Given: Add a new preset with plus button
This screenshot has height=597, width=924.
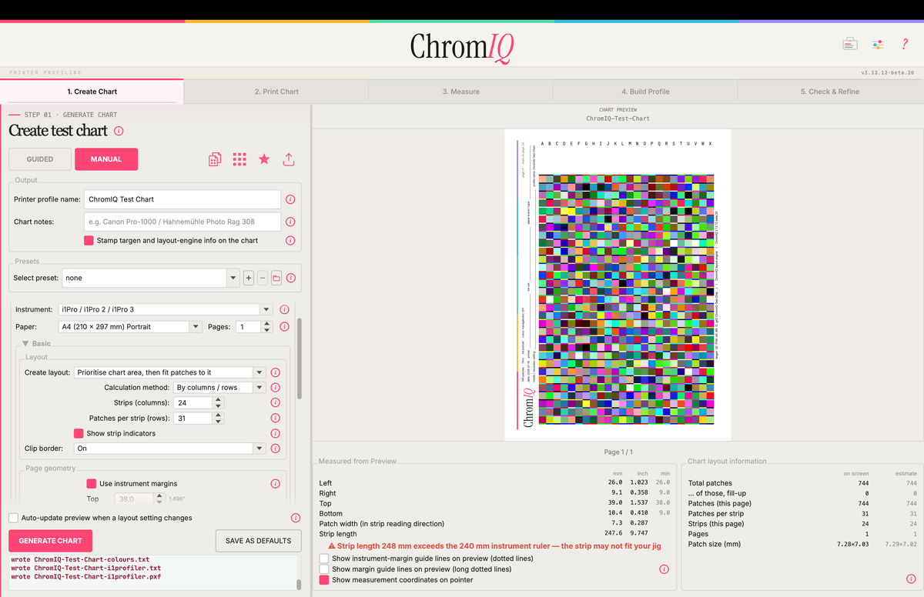Looking at the screenshot, I should pos(249,278).
